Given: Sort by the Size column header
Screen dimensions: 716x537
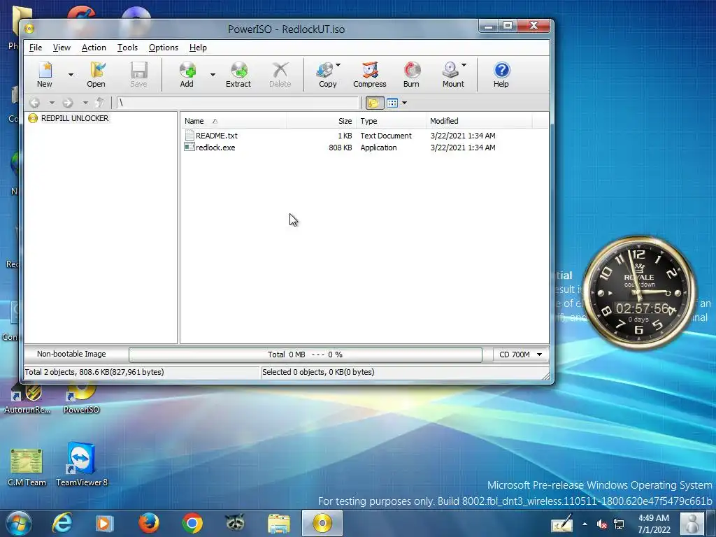Looking at the screenshot, I should point(320,121).
